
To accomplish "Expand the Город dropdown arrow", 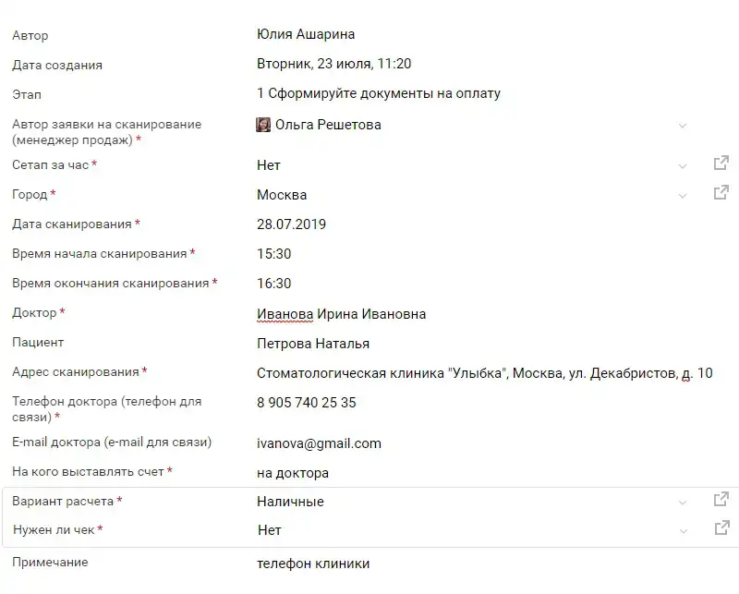I will click(x=683, y=196).
